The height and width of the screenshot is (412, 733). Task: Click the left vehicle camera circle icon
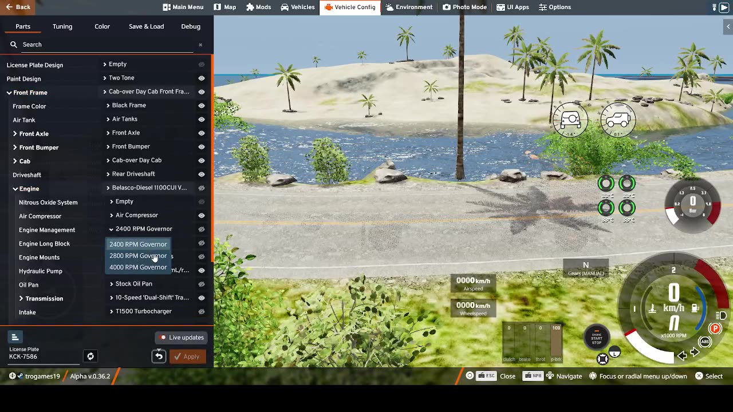[x=570, y=120]
